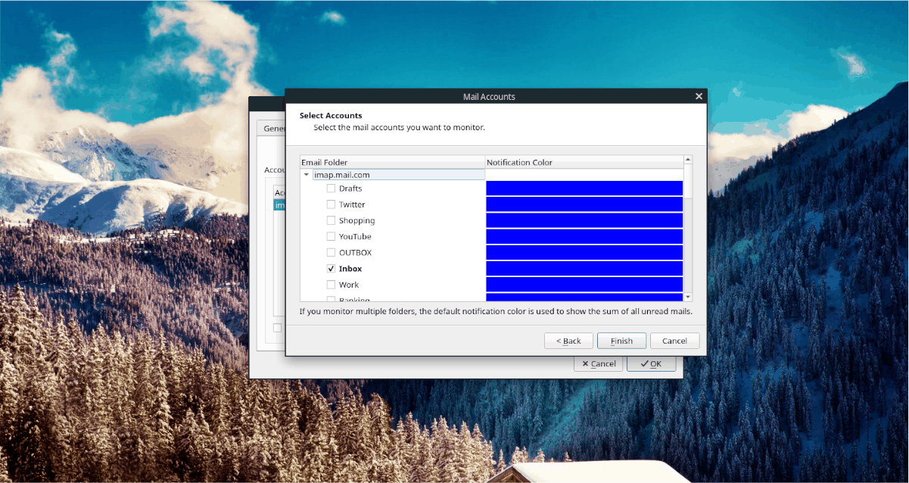
Task: Tick the Shopping folder checkbox
Action: click(331, 220)
